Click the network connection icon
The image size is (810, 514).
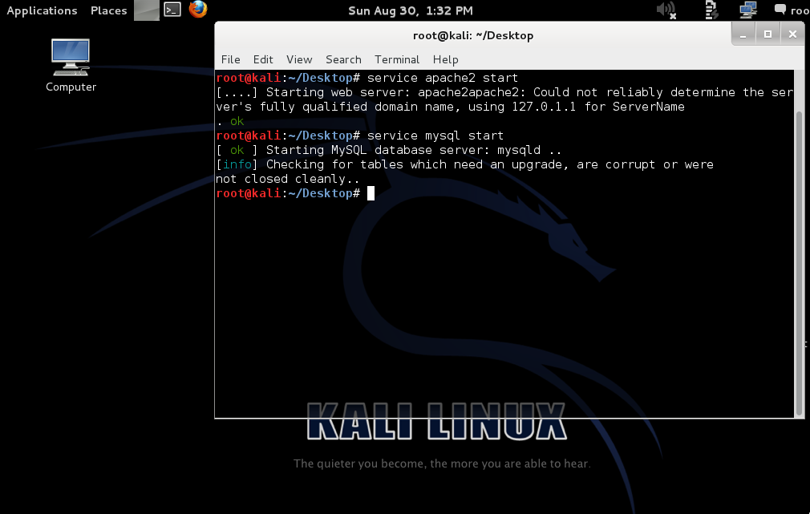(x=748, y=10)
